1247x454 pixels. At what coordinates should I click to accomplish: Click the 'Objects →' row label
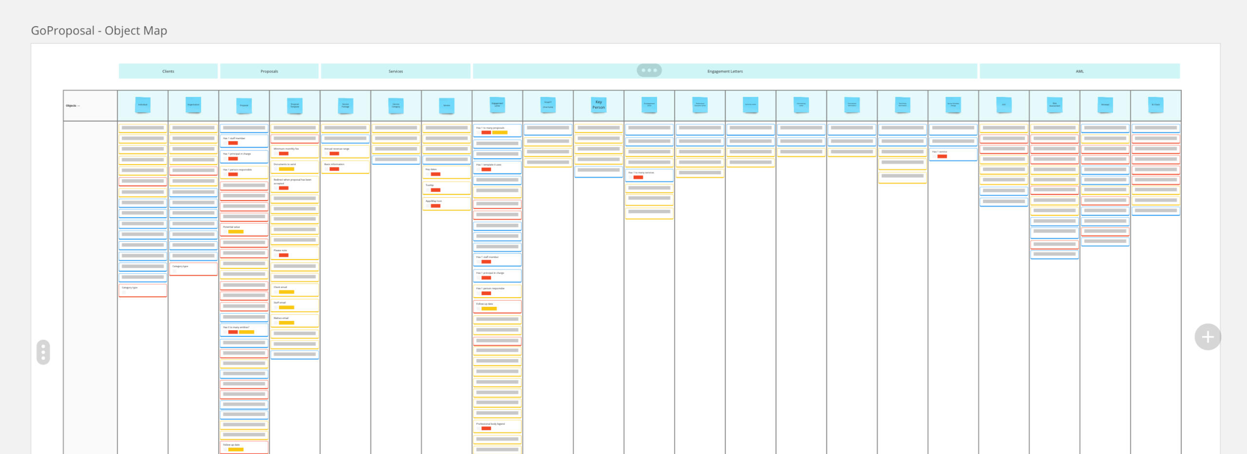73,106
